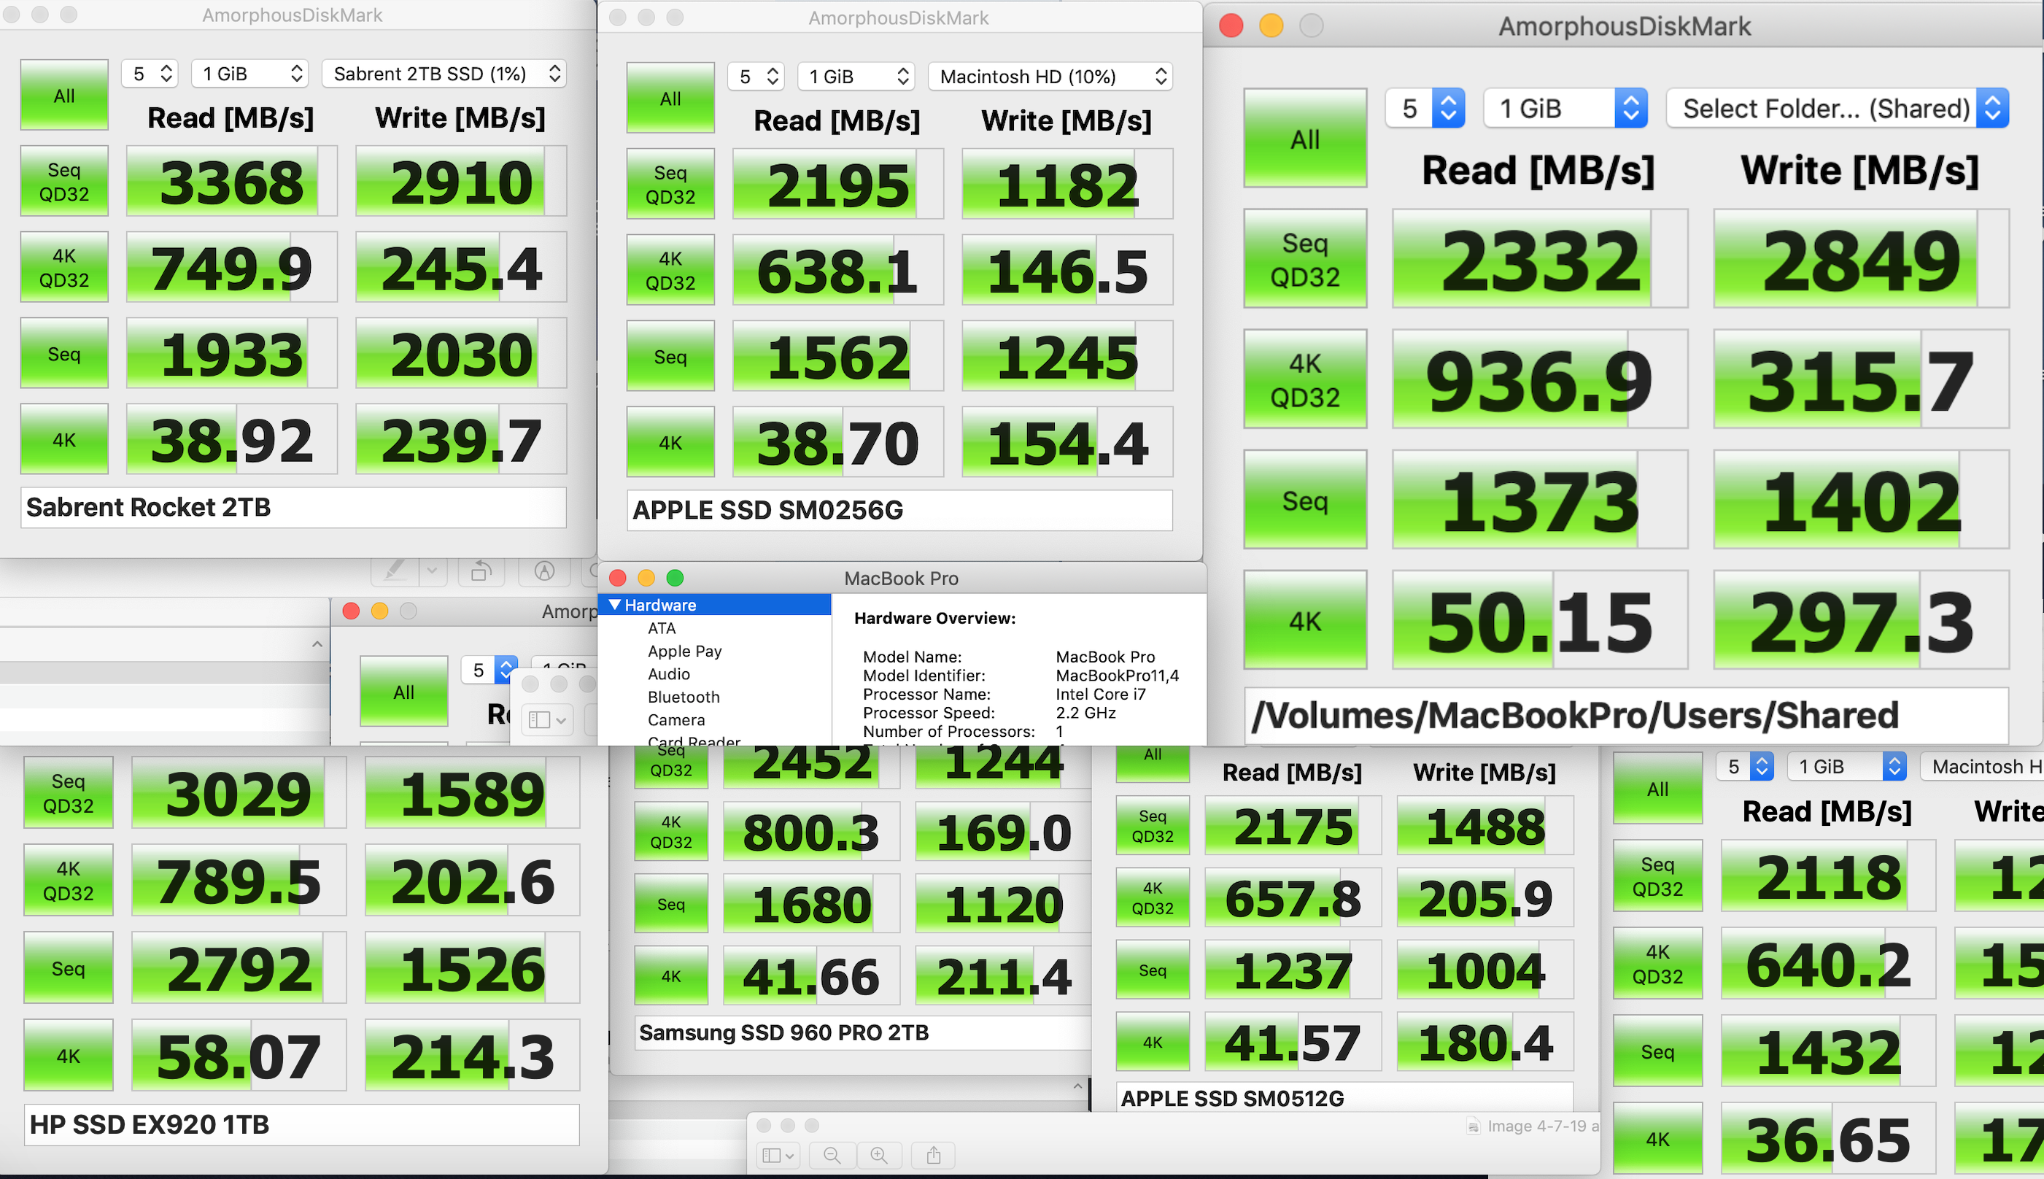Image resolution: width=2044 pixels, height=1179 pixels.
Task: Click the Intel Core i7 processor name value
Action: coord(1100,694)
